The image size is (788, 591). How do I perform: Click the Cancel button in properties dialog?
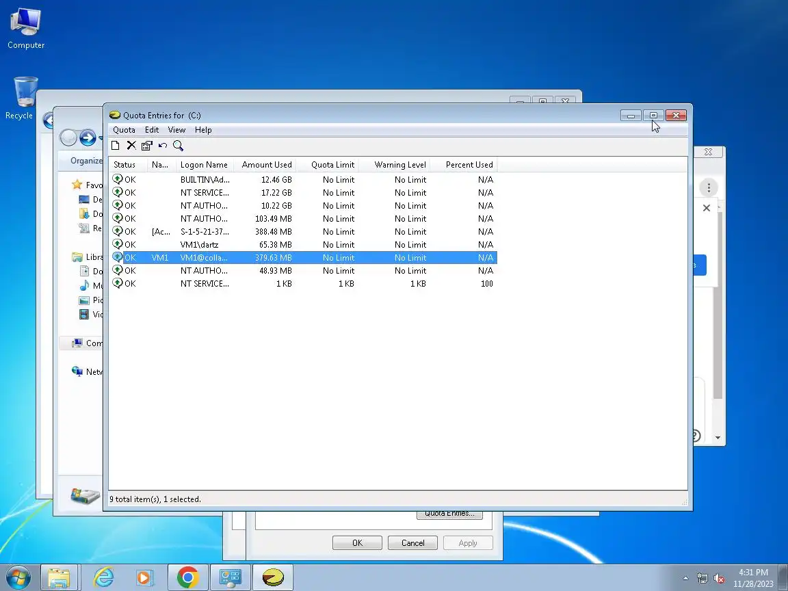[412, 542]
